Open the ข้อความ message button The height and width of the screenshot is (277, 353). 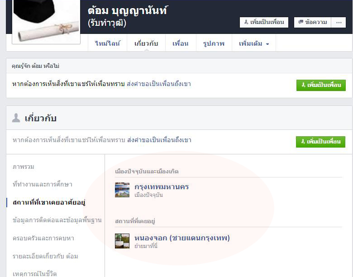coord(312,22)
